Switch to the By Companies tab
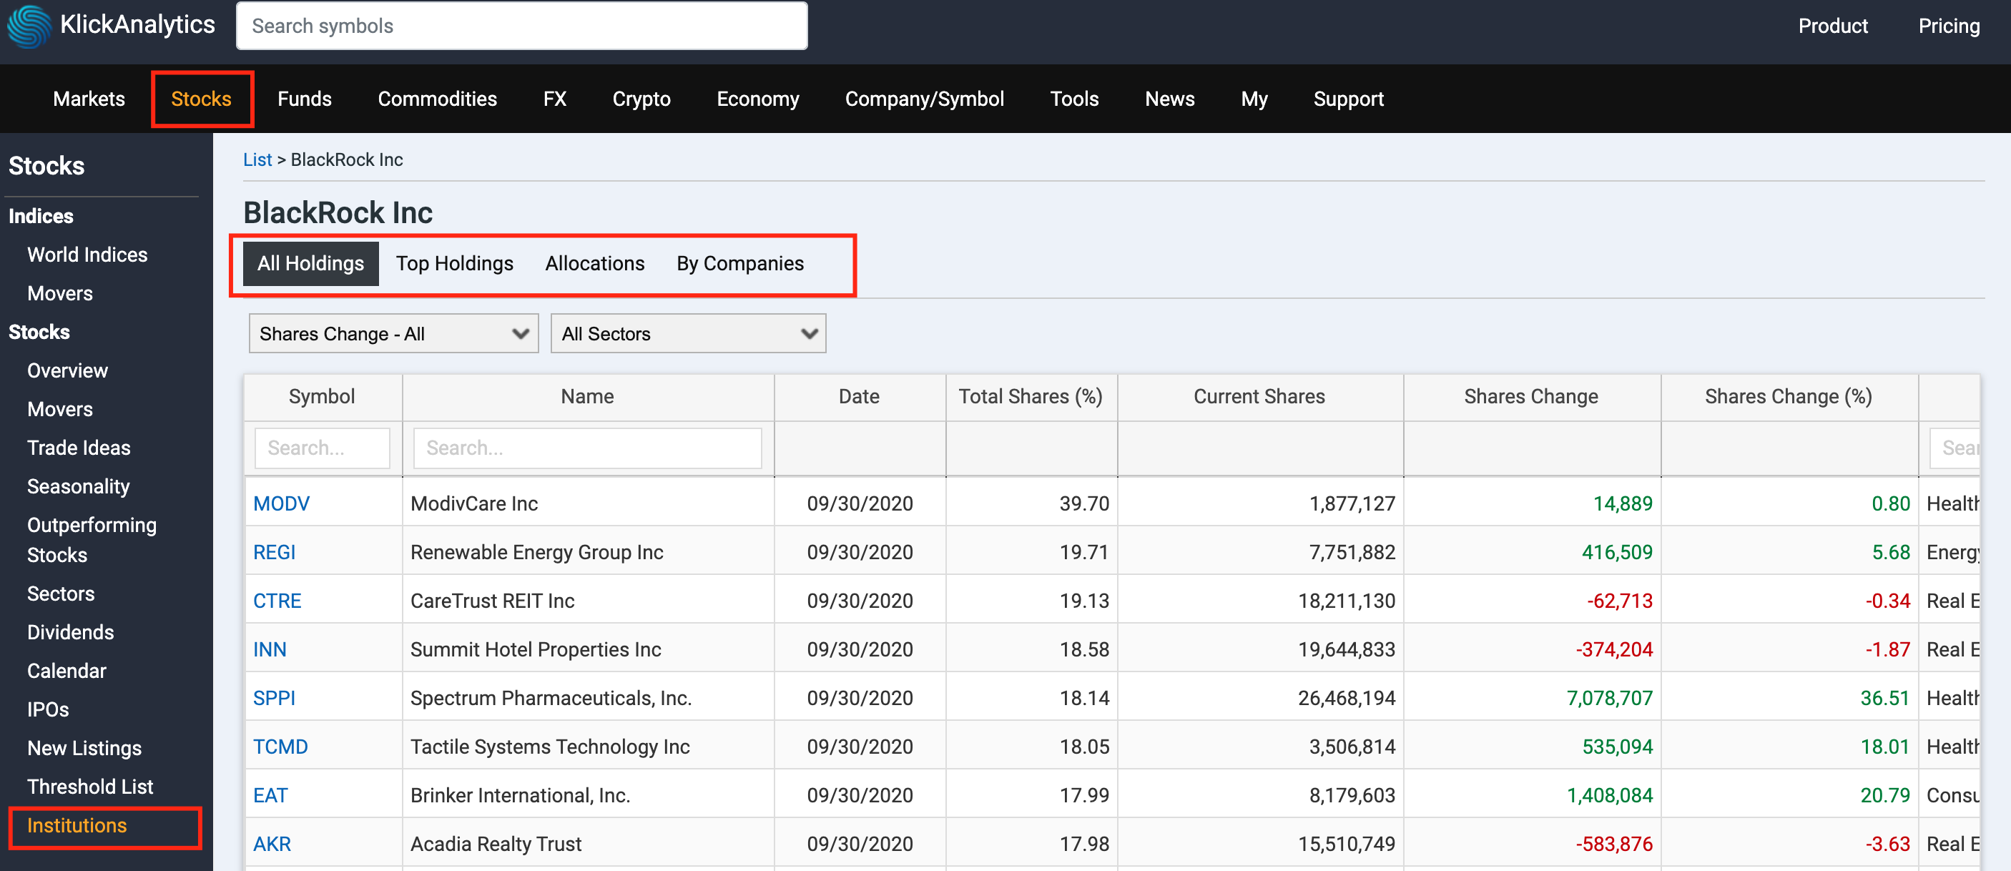2011x871 pixels. tap(740, 264)
